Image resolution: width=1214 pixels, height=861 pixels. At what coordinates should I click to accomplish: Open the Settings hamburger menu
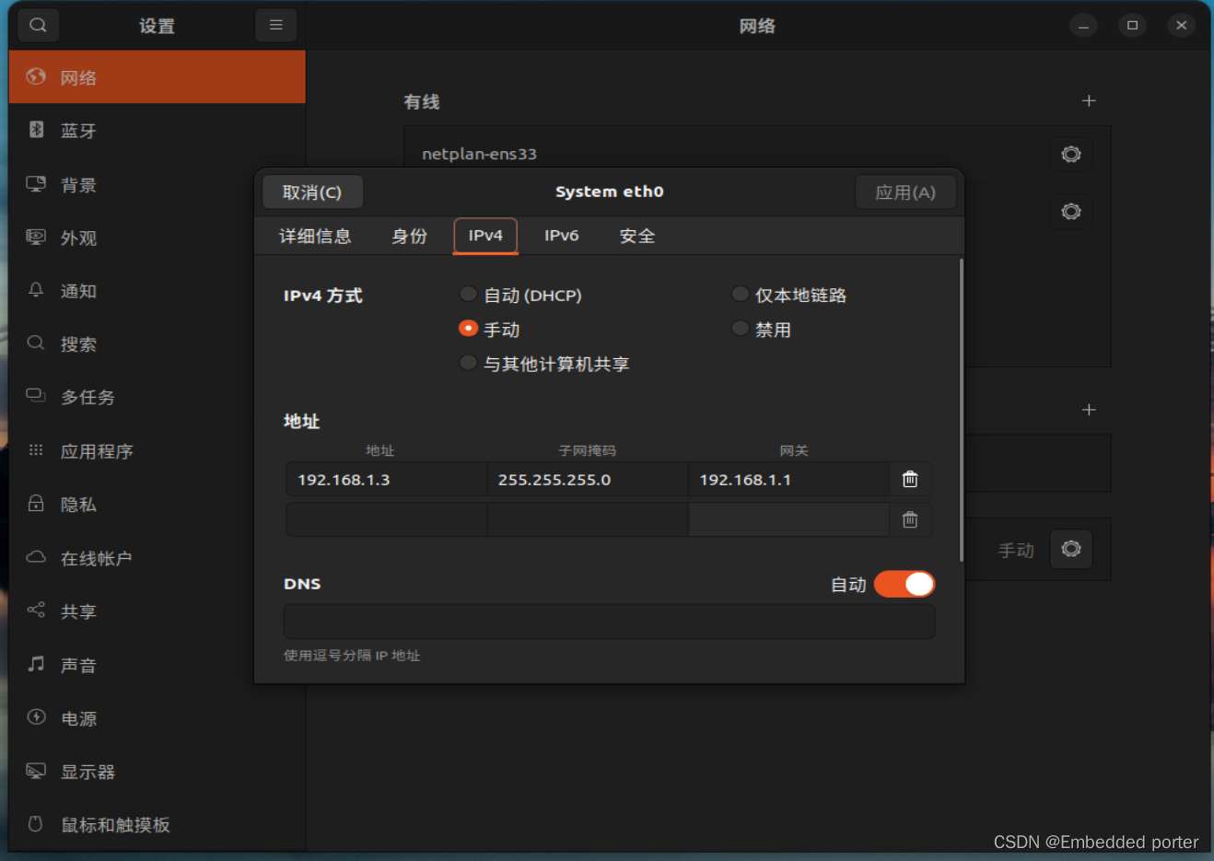tap(275, 25)
